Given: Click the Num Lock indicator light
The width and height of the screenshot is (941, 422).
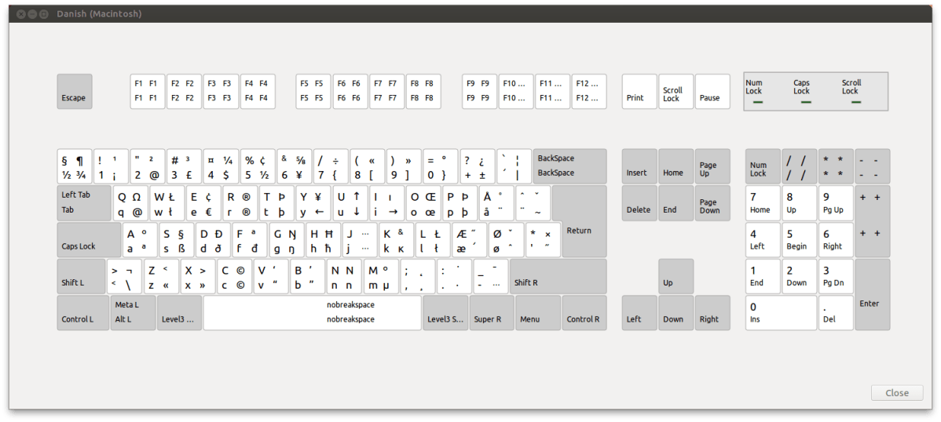Looking at the screenshot, I should pos(757,102).
